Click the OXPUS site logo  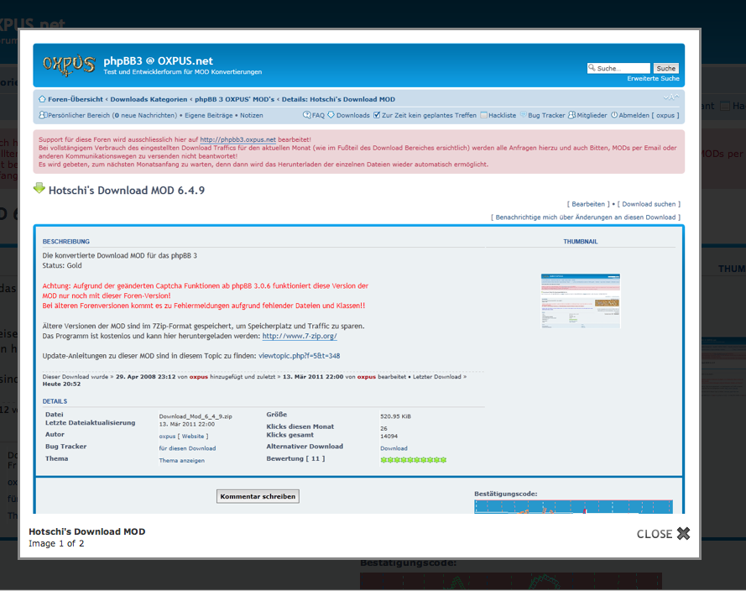click(69, 65)
